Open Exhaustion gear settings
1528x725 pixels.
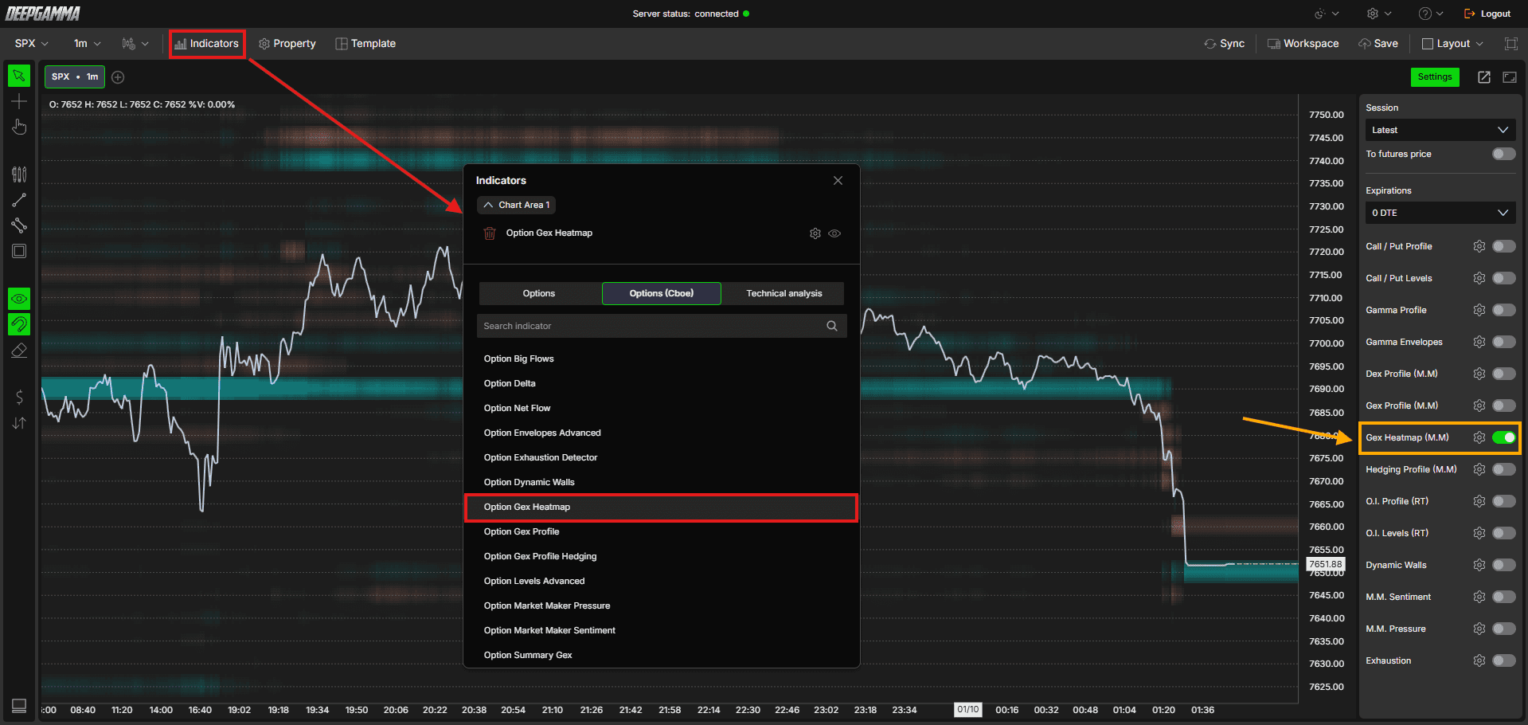tap(1479, 660)
